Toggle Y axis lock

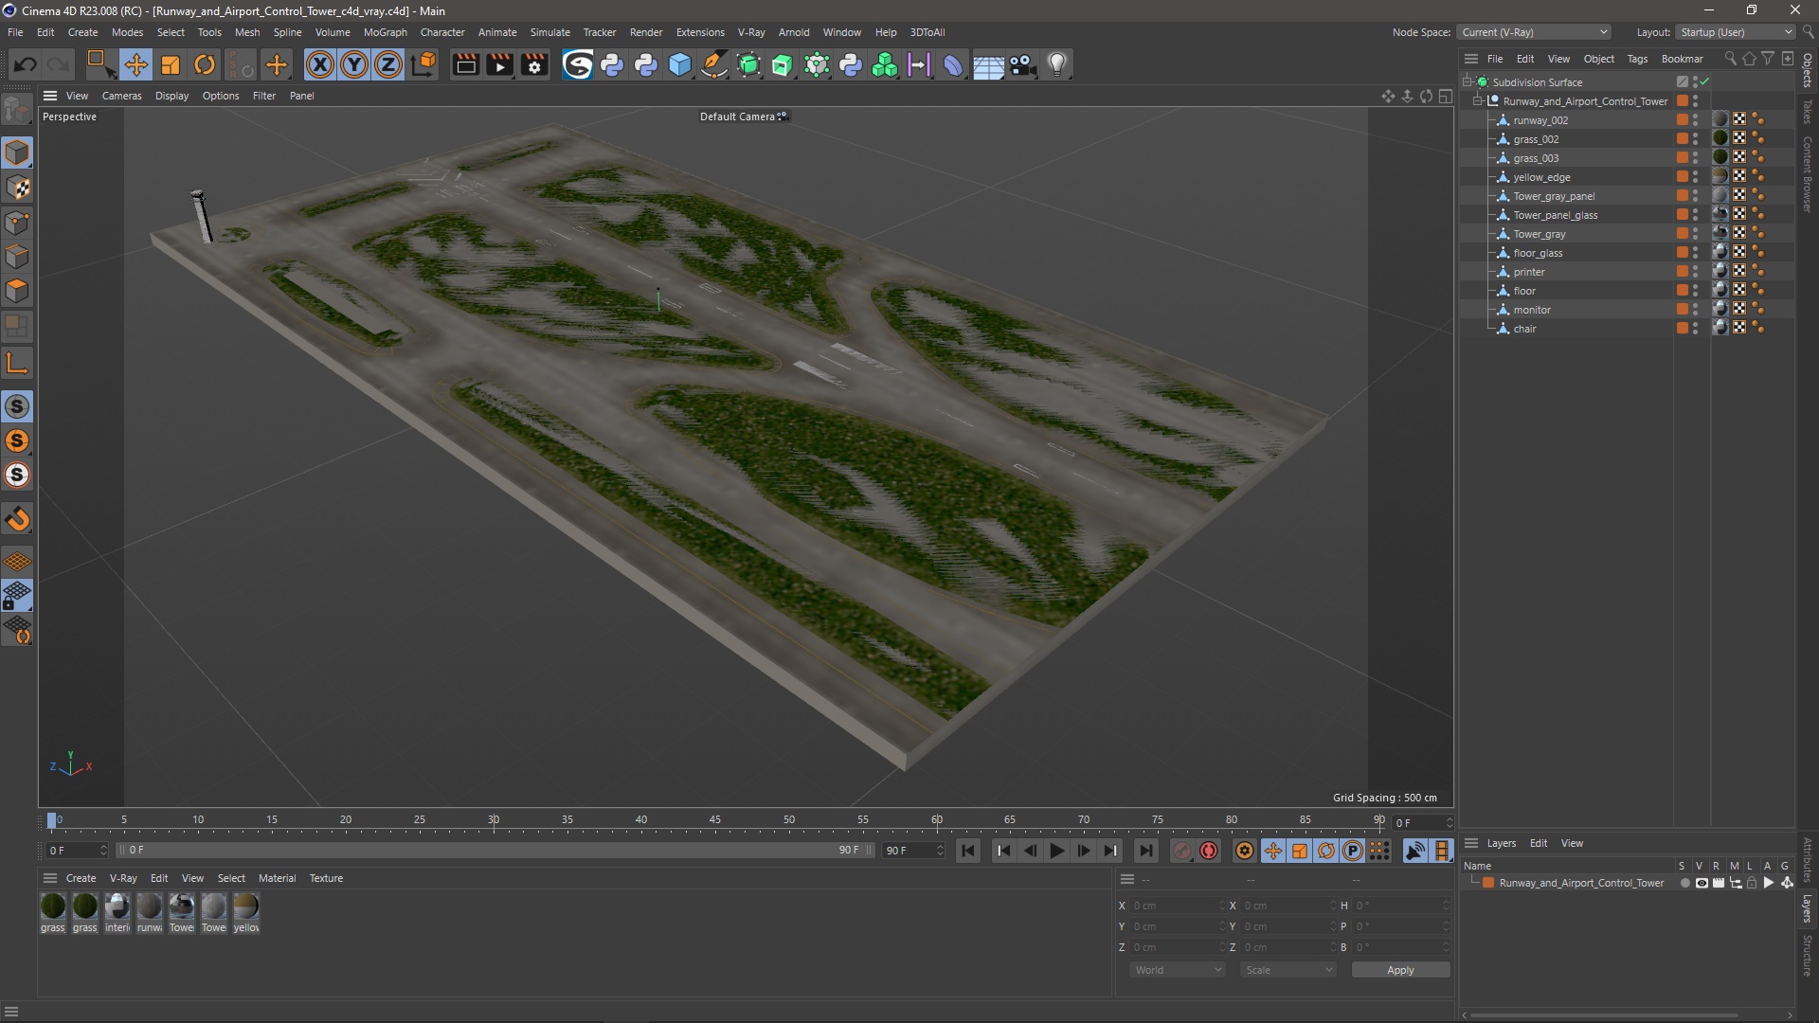tap(354, 64)
